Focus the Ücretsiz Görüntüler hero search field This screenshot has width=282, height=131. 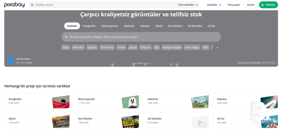point(141,37)
